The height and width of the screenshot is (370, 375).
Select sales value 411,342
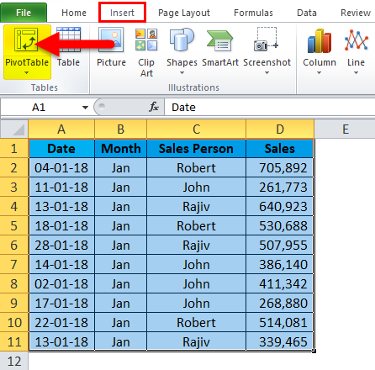[280, 283]
